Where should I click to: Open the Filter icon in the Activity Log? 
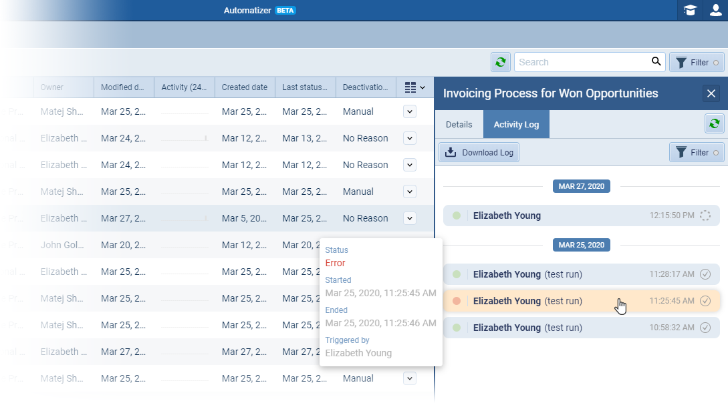pyautogui.click(x=697, y=152)
